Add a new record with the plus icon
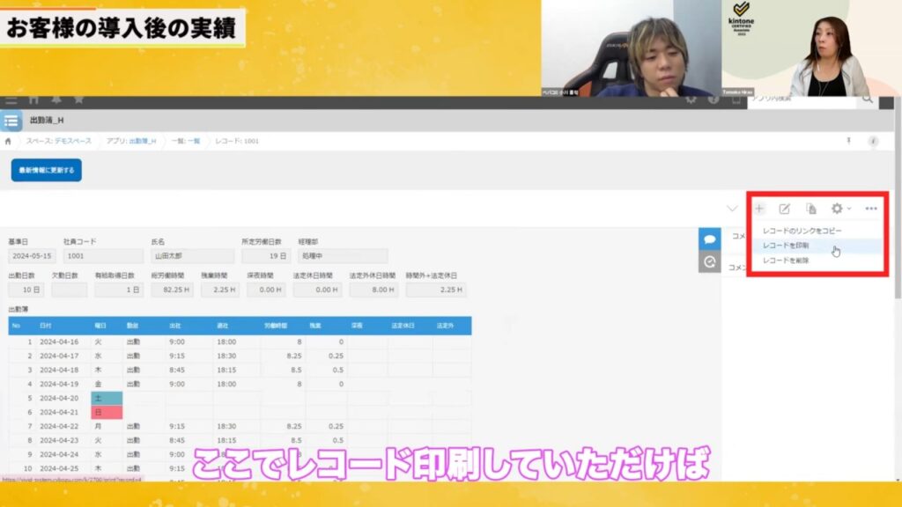 [758, 209]
